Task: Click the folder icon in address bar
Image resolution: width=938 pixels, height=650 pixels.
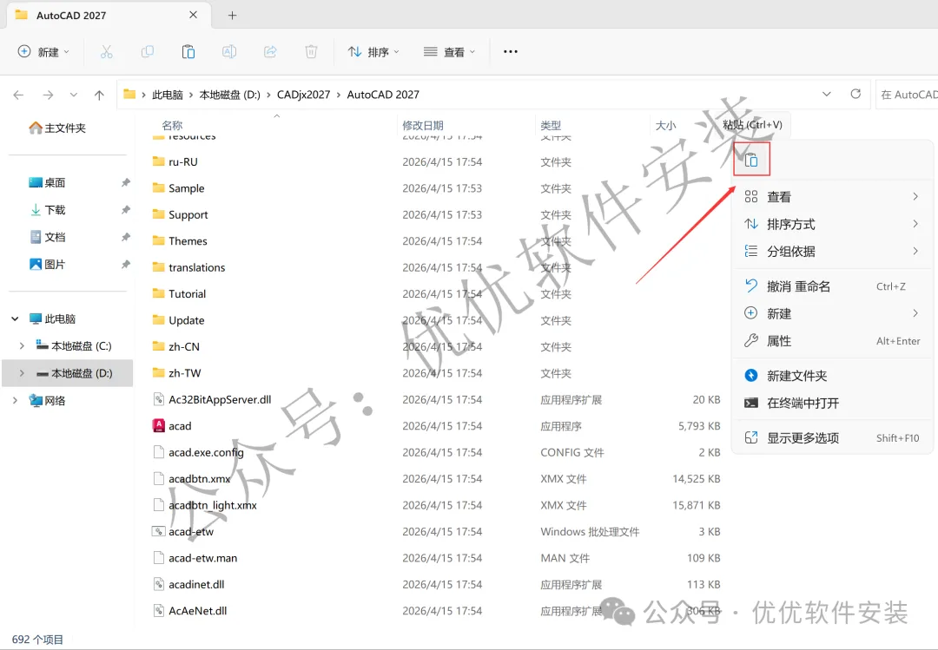Action: click(129, 94)
